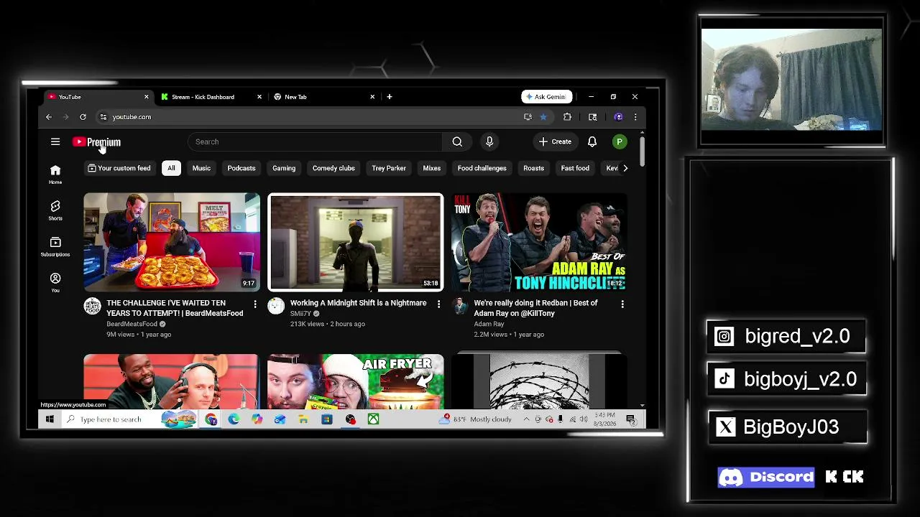Open the tab search icon in Chrome toolbar
The width and height of the screenshot is (920, 517).
(x=592, y=117)
